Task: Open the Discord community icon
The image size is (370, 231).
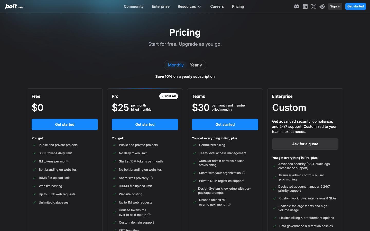Action: [x=297, y=6]
